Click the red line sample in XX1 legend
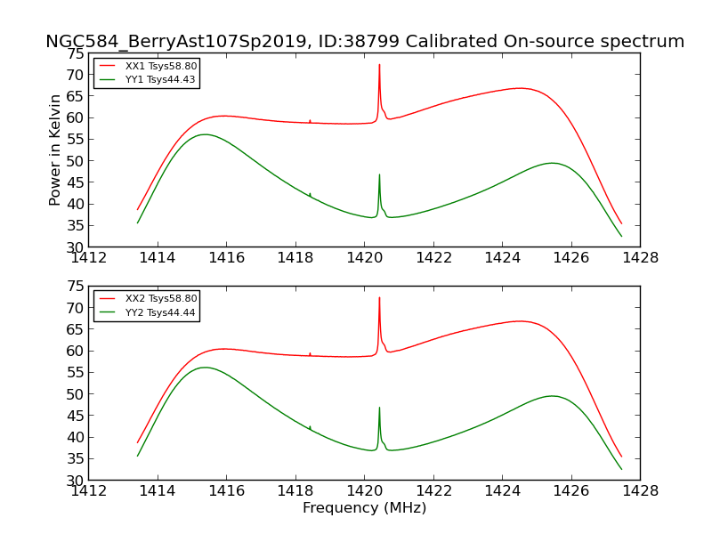 click(x=107, y=66)
